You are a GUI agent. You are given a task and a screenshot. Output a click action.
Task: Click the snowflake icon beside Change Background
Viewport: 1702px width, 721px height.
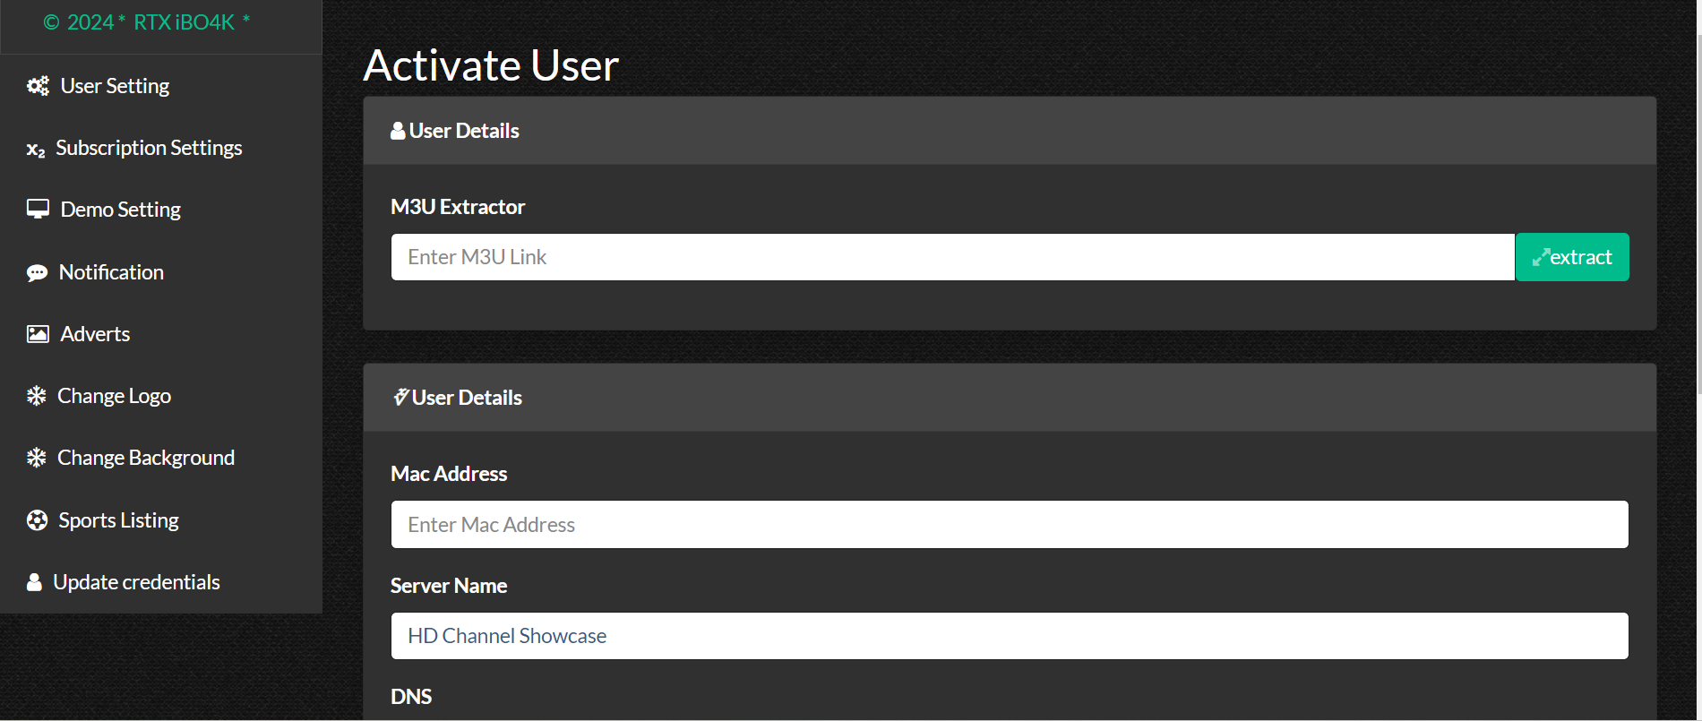pos(36,458)
